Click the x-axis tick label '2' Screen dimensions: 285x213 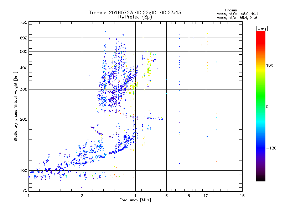pyautogui.click(x=82, y=196)
